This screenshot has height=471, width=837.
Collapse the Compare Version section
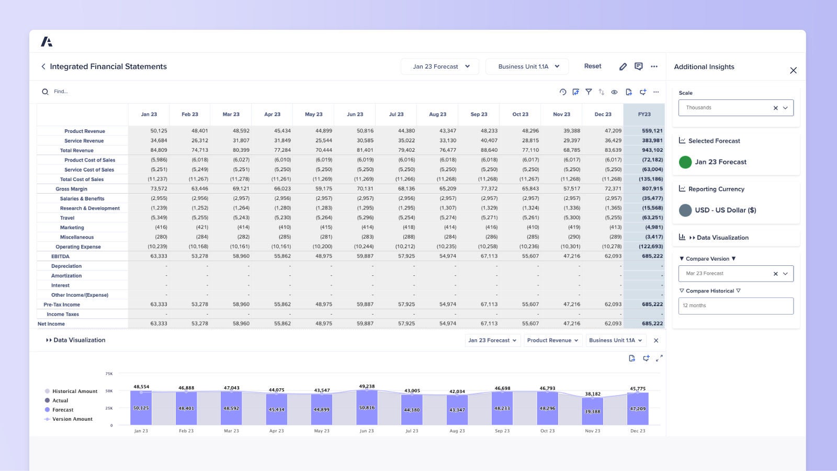click(706, 259)
